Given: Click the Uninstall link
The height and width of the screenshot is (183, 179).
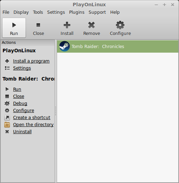Looking at the screenshot, I should [x=22, y=132].
